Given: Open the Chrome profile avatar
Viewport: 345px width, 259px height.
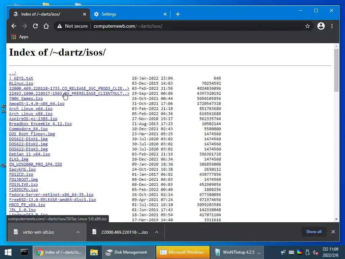Looking at the screenshot, I should tap(321, 26).
